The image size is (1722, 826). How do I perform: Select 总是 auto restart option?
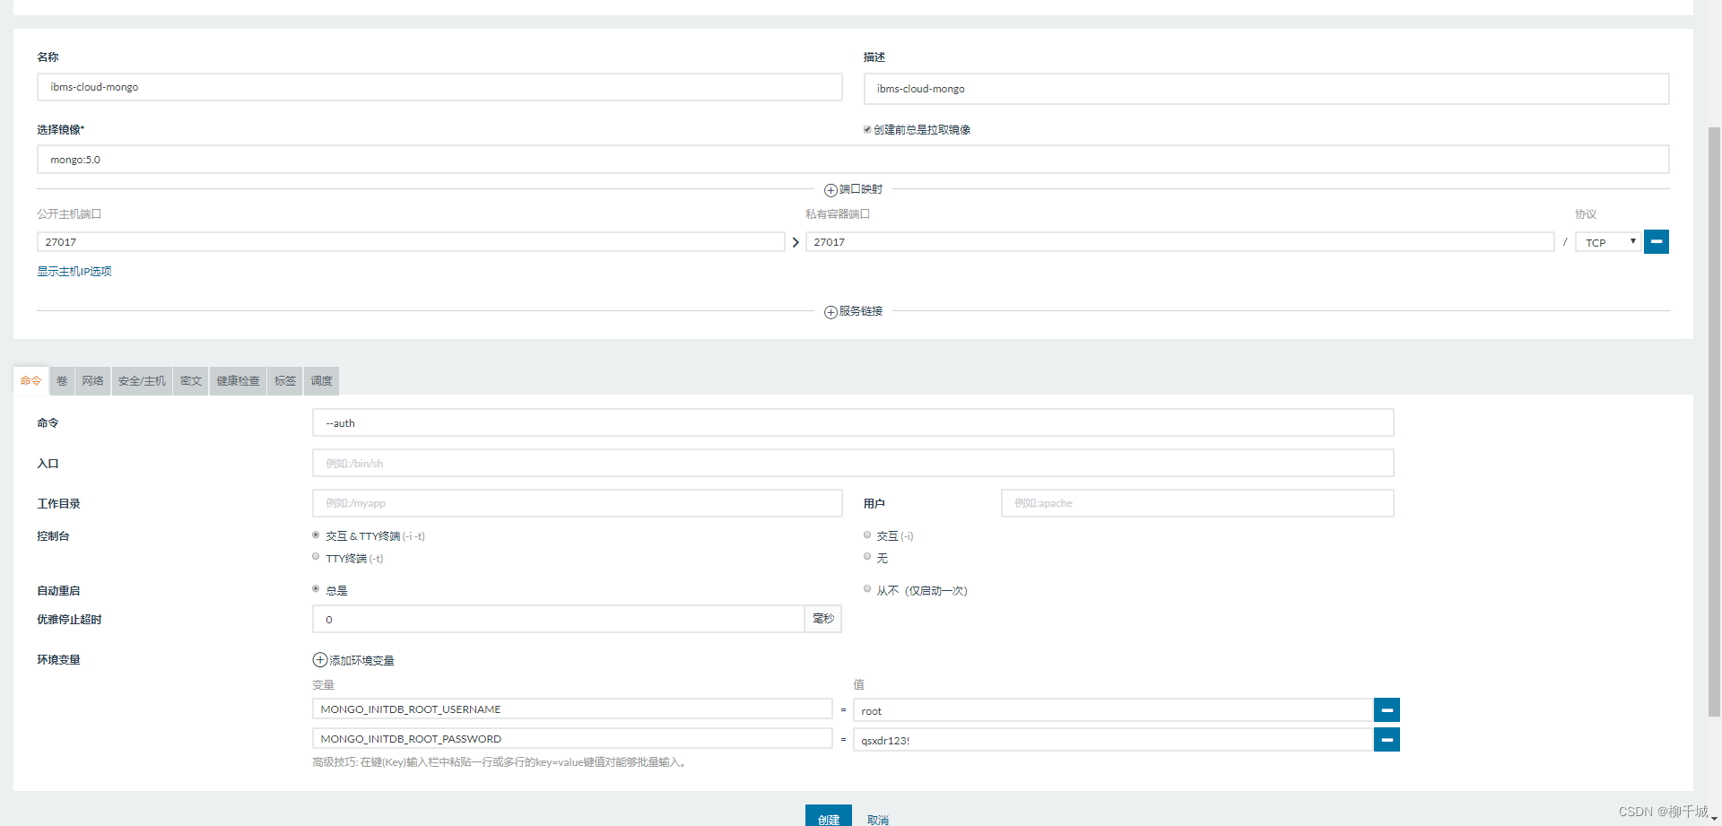(x=316, y=589)
